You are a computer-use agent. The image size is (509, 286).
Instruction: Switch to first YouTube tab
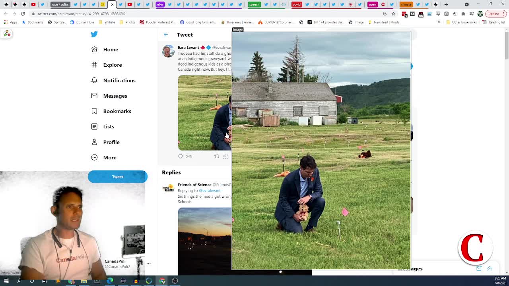pyautogui.click(x=33, y=4)
